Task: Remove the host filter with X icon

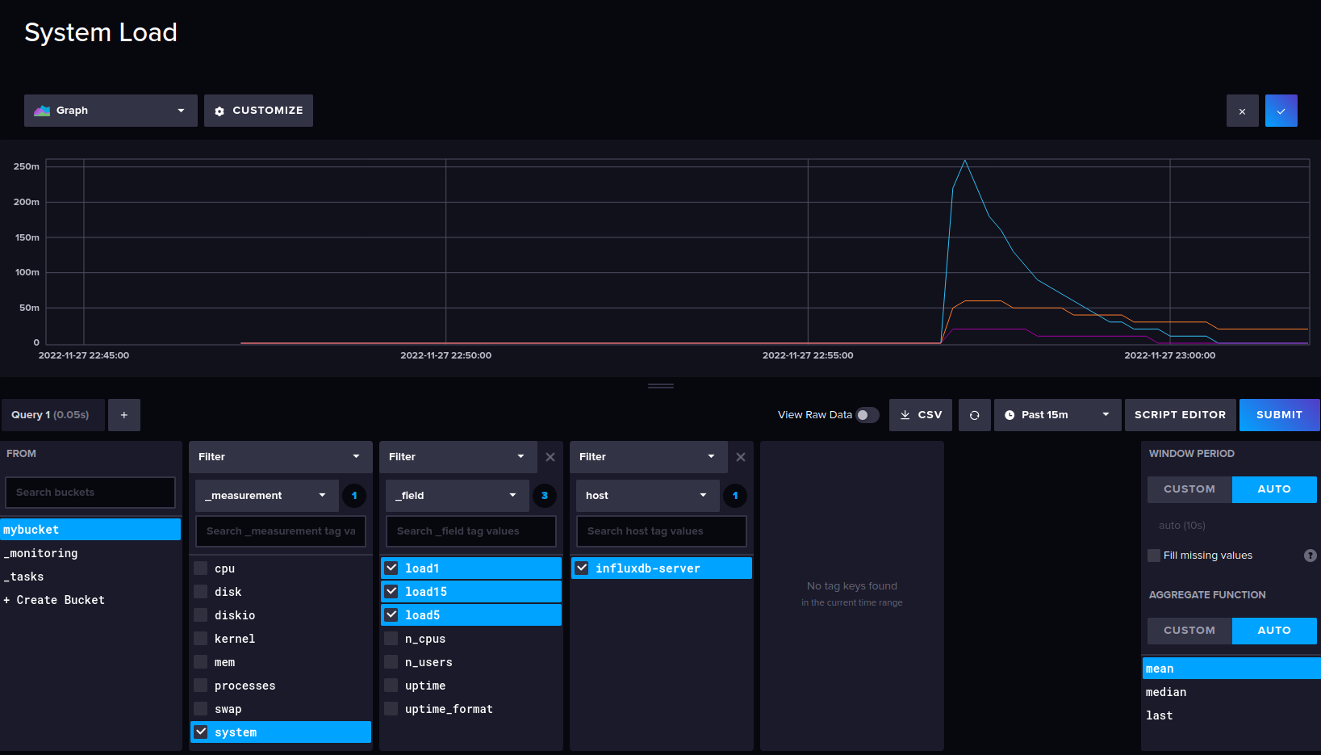Action: point(741,457)
